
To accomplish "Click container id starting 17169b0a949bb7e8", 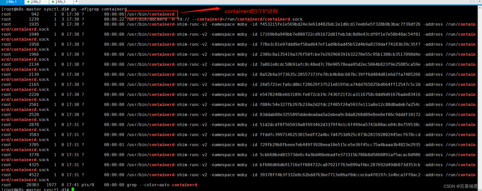I will click(x=340, y=34).
